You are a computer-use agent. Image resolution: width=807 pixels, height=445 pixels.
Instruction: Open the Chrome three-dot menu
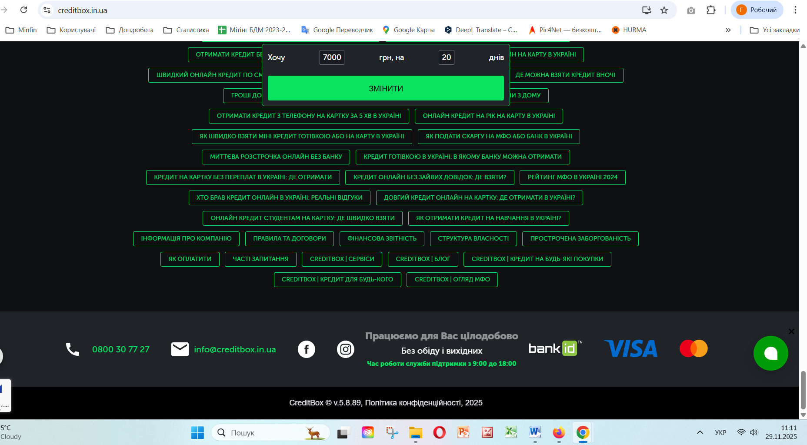click(x=795, y=10)
